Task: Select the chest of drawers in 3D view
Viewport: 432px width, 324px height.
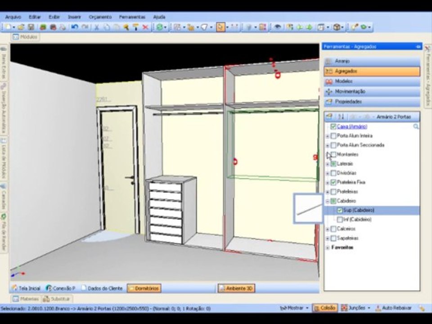Action: tap(171, 209)
